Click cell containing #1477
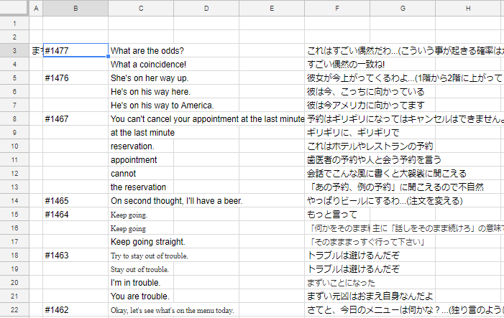 [75, 51]
